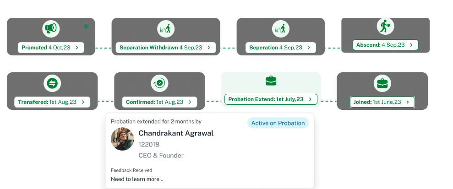Click the megaphone Promoted icon
This screenshot has height=189, width=453.
pyautogui.click(x=50, y=29)
